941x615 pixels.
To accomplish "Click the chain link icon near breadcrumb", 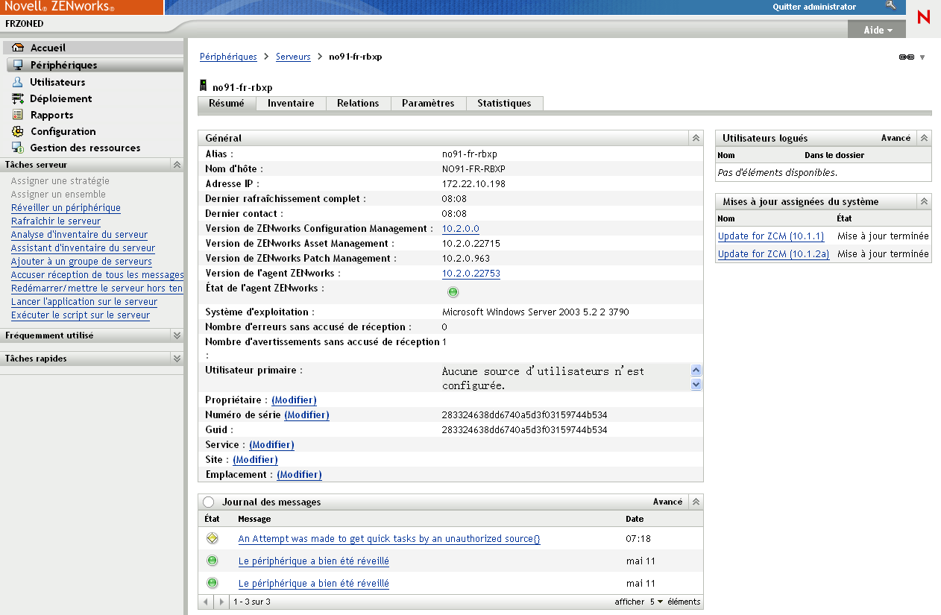I will (x=906, y=57).
